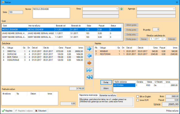The image size is (180, 114).
Task: Select the SMESTAJ row in Zaduženje
Action: click(43, 51)
